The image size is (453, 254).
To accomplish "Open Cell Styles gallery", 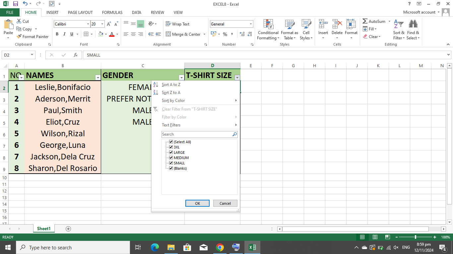I will 306,29.
